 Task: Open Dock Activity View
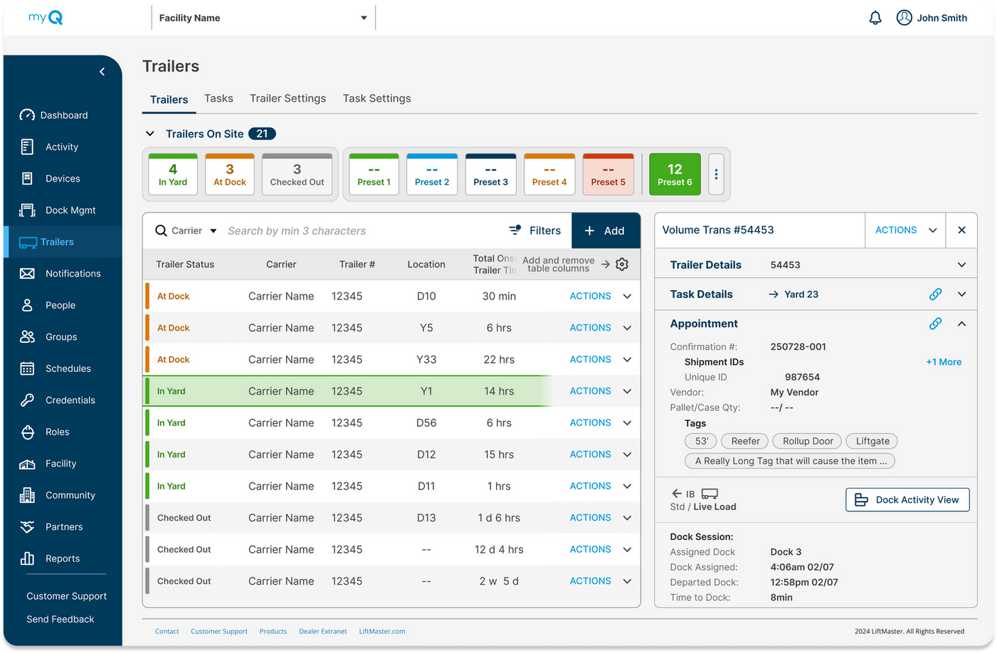[x=907, y=499]
